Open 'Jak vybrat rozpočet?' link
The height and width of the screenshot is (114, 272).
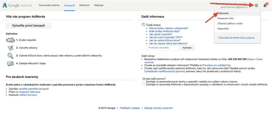pyautogui.click(x=160, y=34)
